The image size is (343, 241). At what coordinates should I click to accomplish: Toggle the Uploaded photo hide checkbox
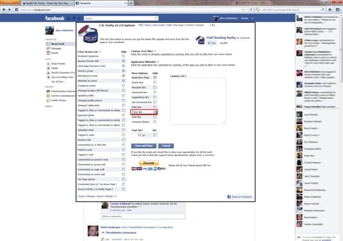pos(123,115)
